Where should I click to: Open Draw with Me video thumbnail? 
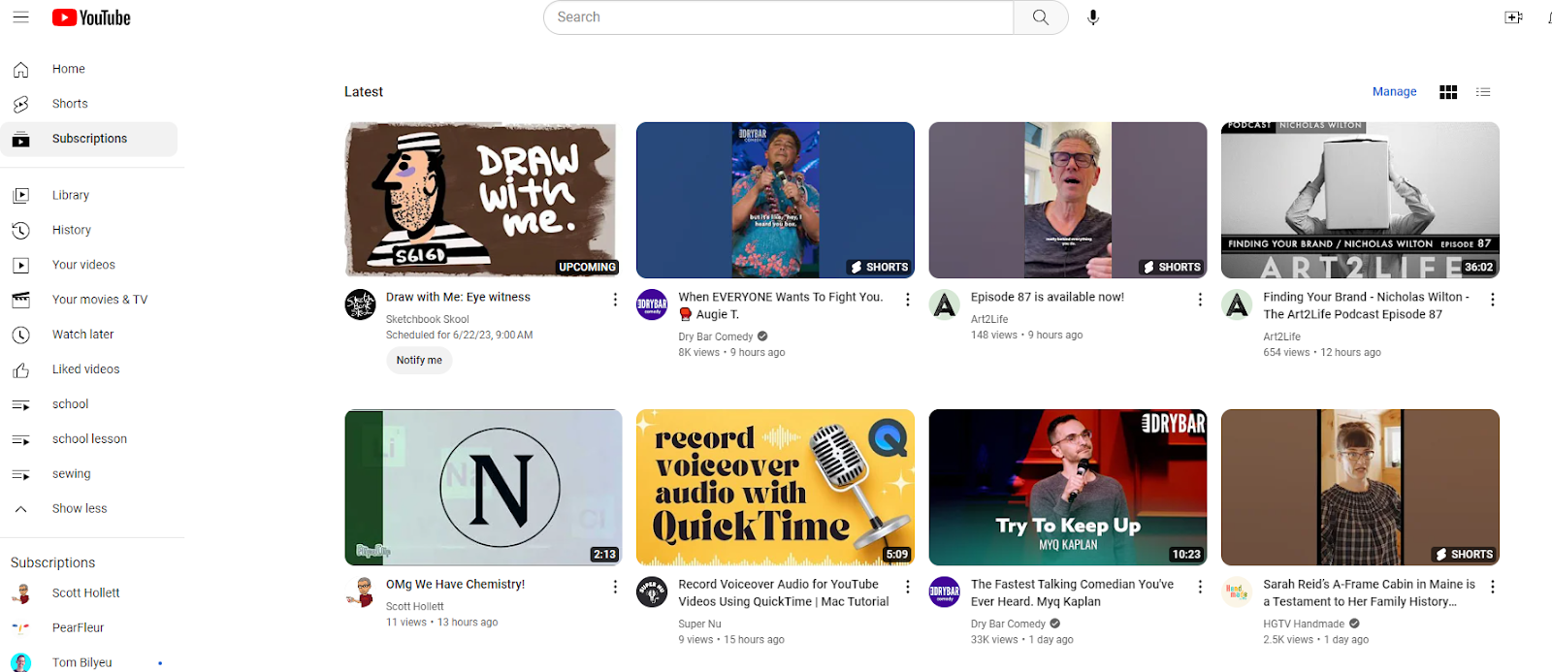point(483,200)
